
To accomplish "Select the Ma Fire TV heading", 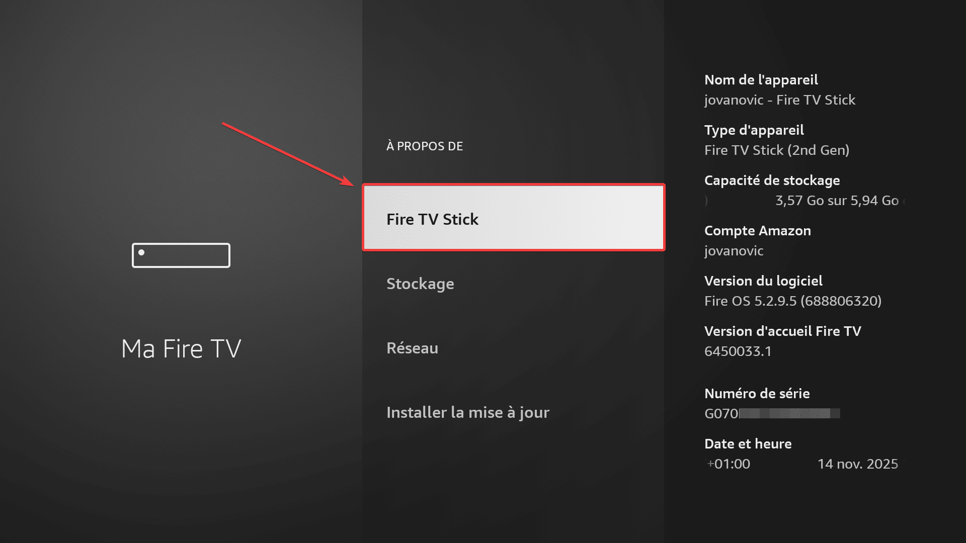I will (x=182, y=348).
